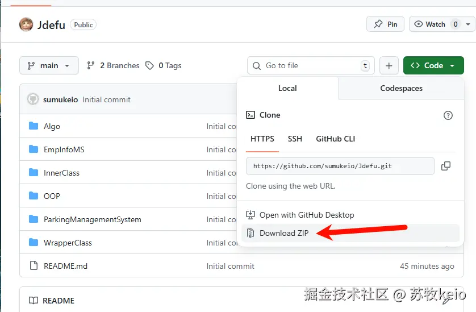Open the sumukeio author link
The height and width of the screenshot is (312, 476).
[60, 99]
